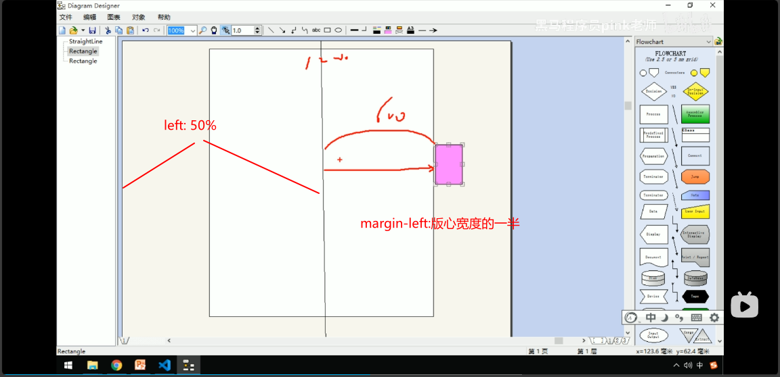780x377 pixels.
Task: Pick the black Tape shape in palette
Action: (x=695, y=296)
